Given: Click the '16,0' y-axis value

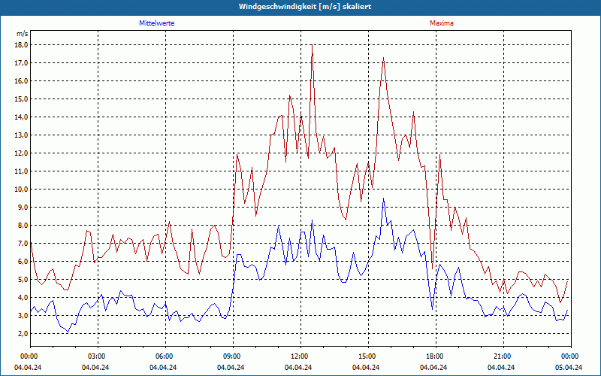Looking at the screenshot, I should click(x=22, y=81).
